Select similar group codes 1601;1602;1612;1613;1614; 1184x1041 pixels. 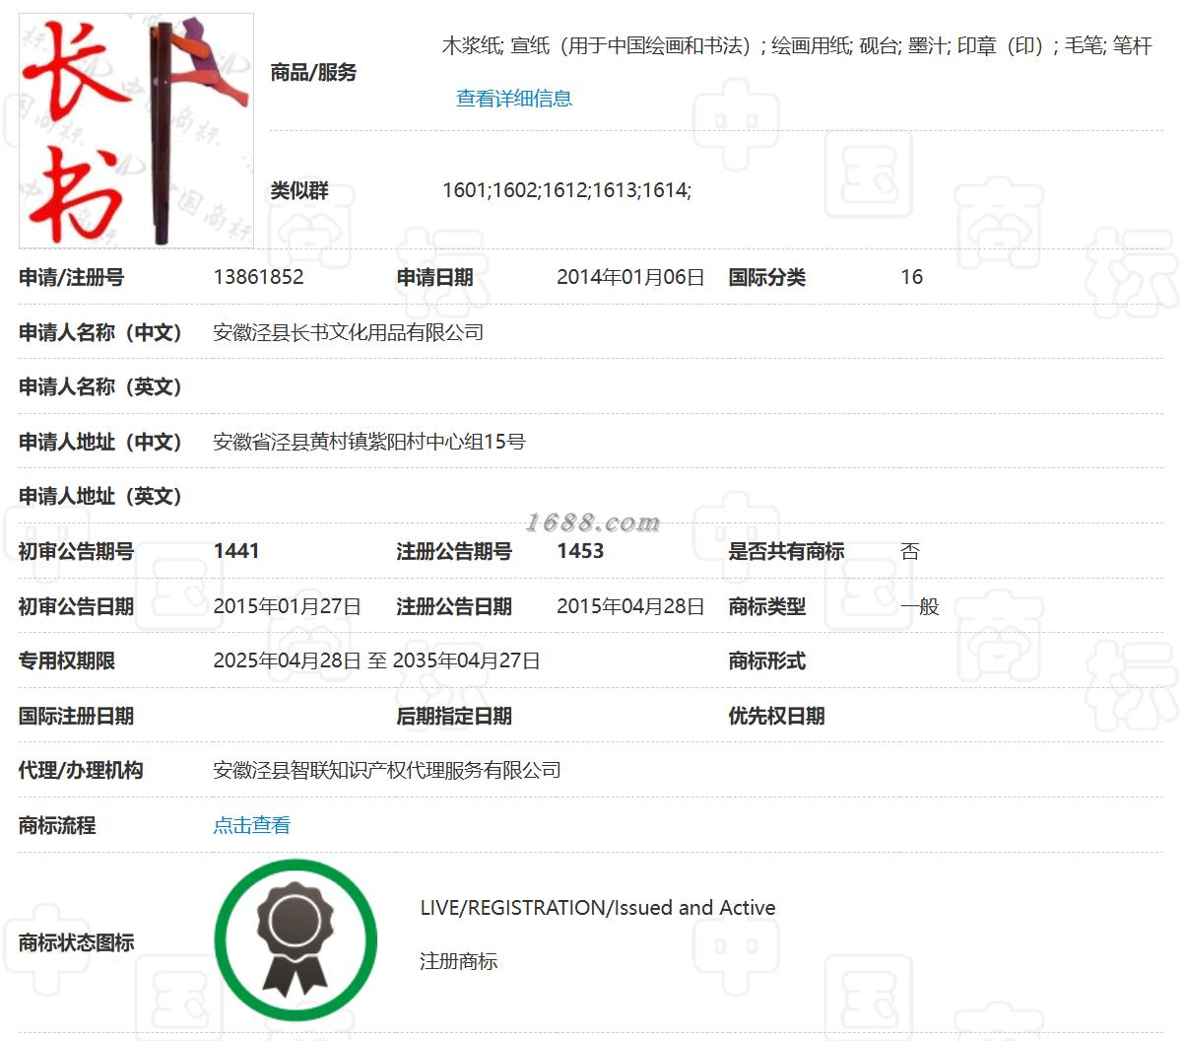click(x=567, y=190)
